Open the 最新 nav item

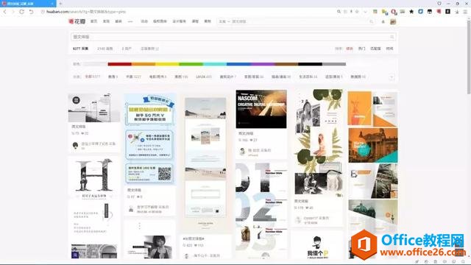coord(118,21)
